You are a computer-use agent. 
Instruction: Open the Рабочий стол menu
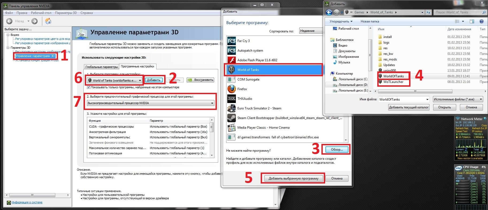pyautogui.click(x=41, y=13)
